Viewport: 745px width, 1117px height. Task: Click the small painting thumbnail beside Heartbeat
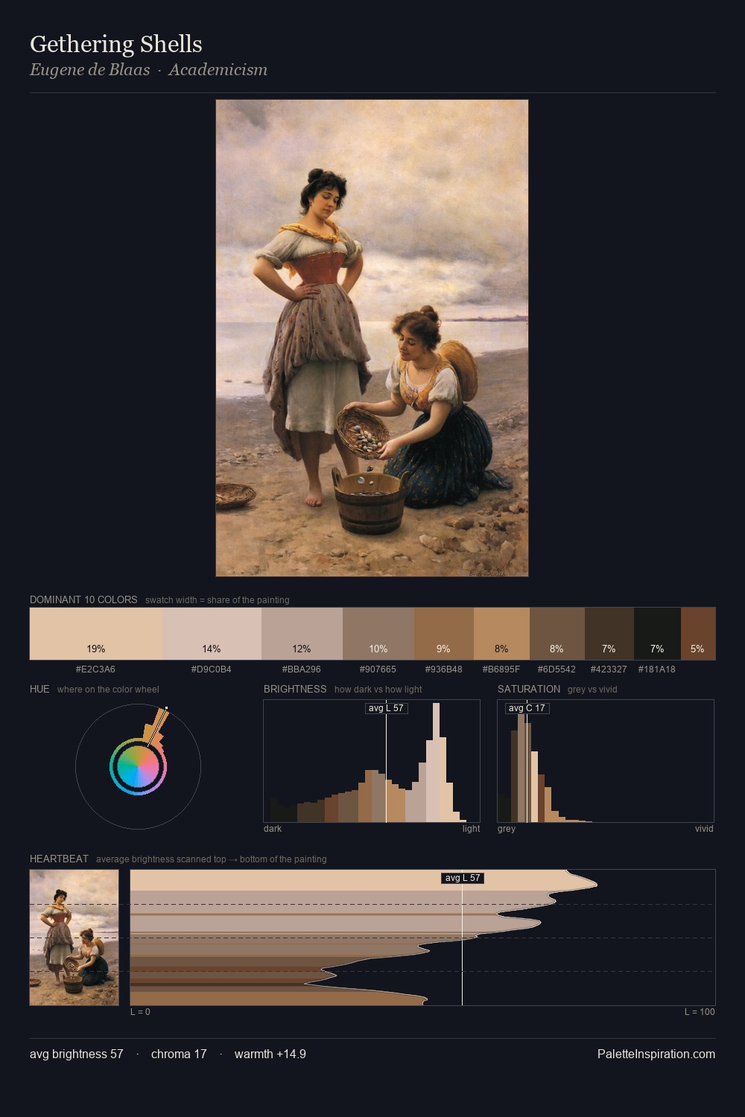(x=74, y=938)
